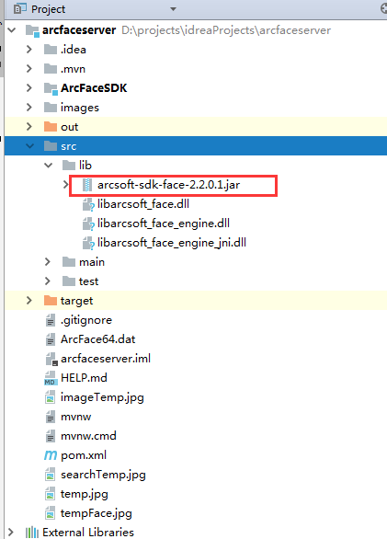
Task: Collapse the lib folder
Action: pyautogui.click(x=49, y=166)
